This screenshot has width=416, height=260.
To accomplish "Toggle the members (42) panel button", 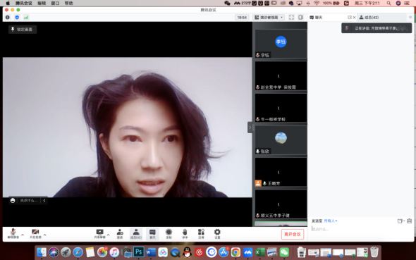I will point(136,234).
